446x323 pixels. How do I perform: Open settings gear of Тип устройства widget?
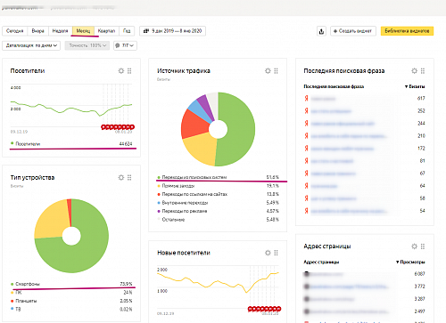121,177
